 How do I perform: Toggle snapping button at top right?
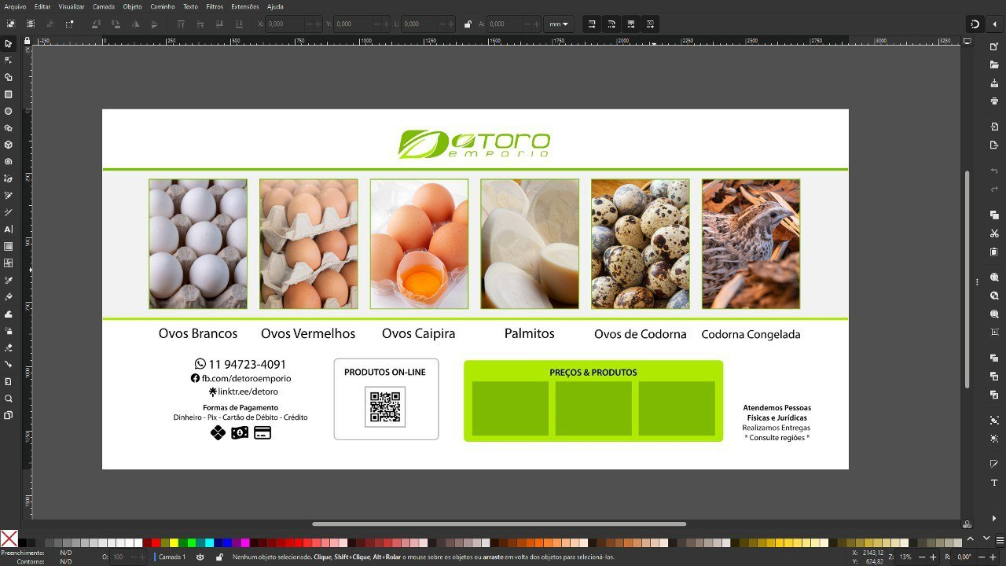(x=975, y=24)
